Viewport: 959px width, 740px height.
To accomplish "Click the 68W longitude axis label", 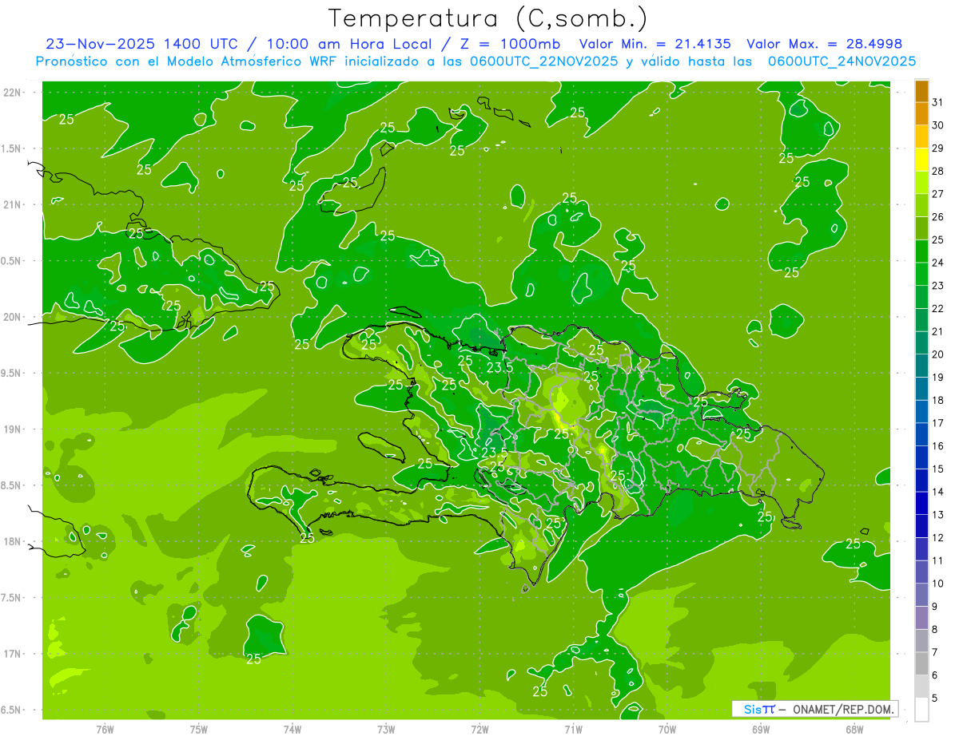I will pyautogui.click(x=854, y=730).
